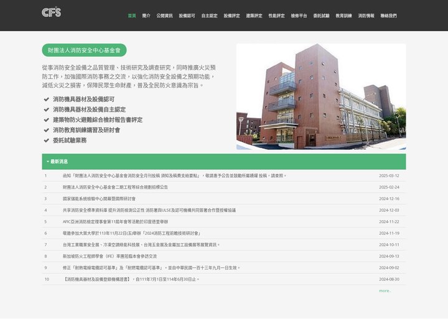Image resolution: width=448 pixels, height=336 pixels.
Task: Open the 簡介 menu item
Action: point(146,16)
